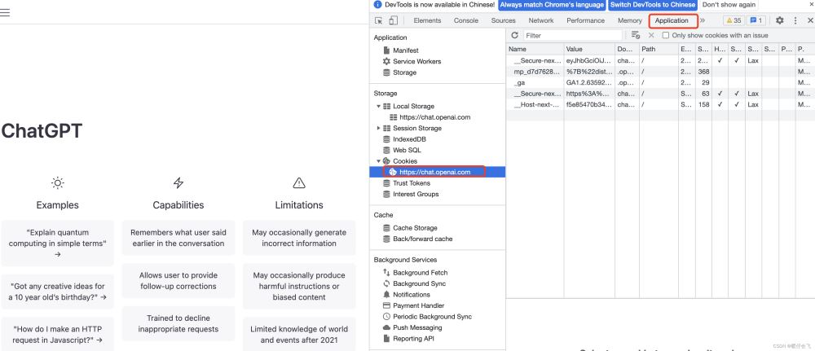Click the Explain quantum computing example
Image resolution: width=815 pixels, height=351 pixels.
(57, 243)
